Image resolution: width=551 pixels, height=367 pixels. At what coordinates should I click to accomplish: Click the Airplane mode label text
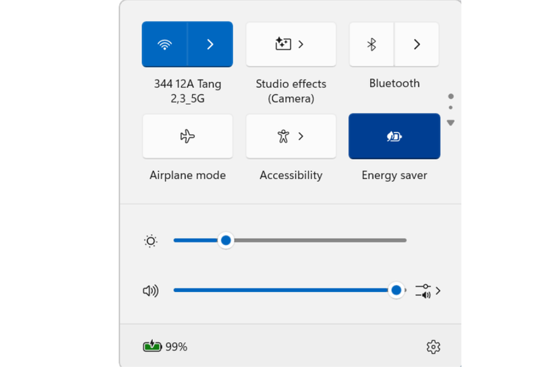[187, 176]
